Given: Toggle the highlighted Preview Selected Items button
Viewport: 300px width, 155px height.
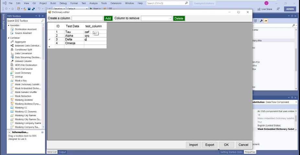Looking at the screenshot, I should [x=266, y=21].
